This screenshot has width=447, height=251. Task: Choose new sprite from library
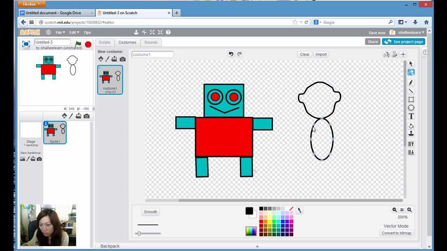tap(64, 116)
